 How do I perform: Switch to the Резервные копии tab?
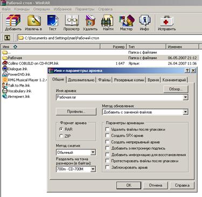(x=129, y=80)
